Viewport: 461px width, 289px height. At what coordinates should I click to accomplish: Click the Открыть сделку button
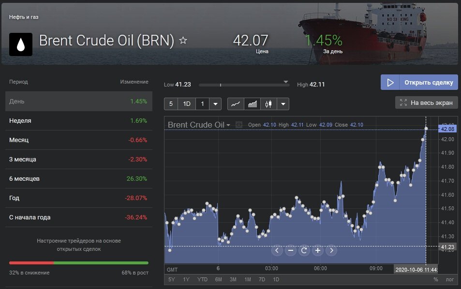pyautogui.click(x=419, y=82)
